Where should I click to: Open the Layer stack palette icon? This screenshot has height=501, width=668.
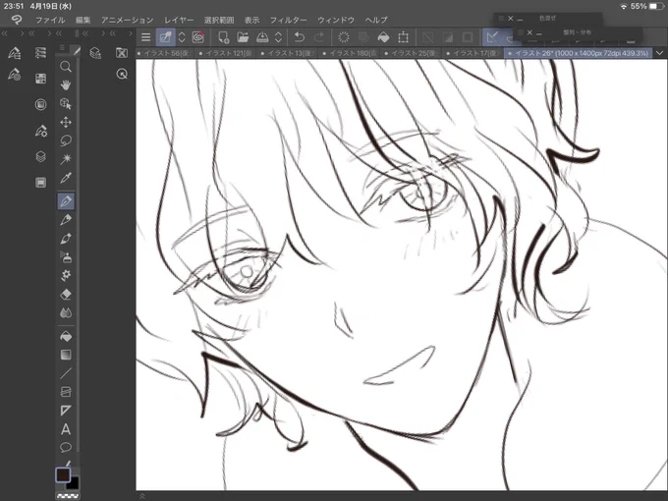pyautogui.click(x=40, y=157)
